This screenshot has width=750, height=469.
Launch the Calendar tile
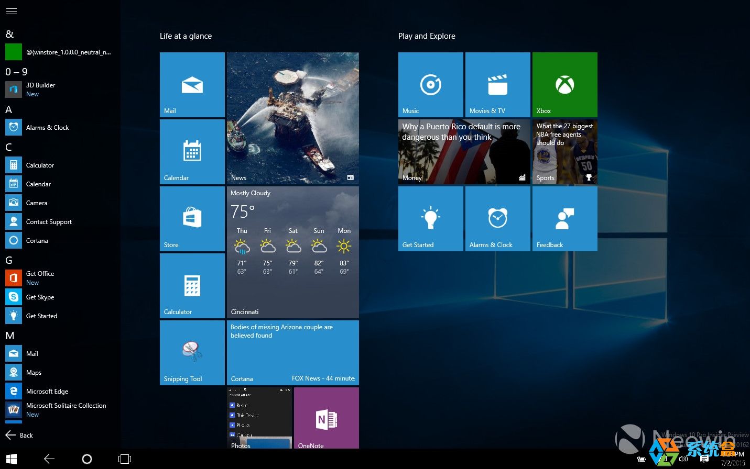pyautogui.click(x=192, y=152)
